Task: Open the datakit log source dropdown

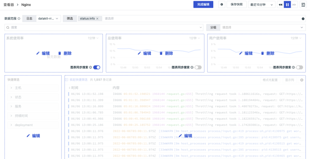Action: pos(48,19)
